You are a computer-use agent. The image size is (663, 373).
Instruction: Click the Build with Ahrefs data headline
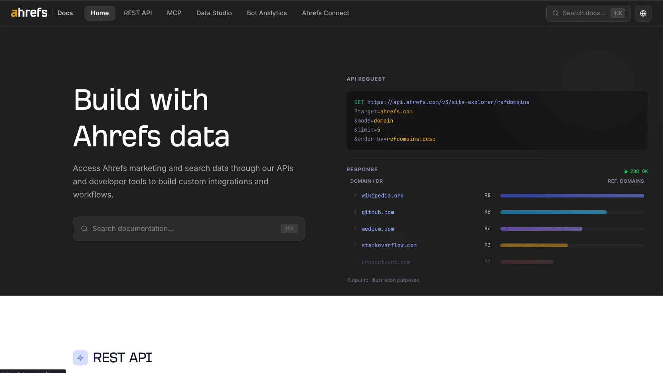coord(151,118)
